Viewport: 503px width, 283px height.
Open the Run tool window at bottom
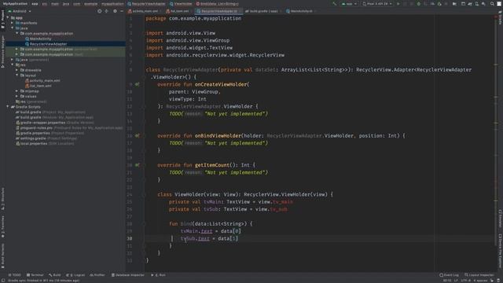(x=159, y=275)
